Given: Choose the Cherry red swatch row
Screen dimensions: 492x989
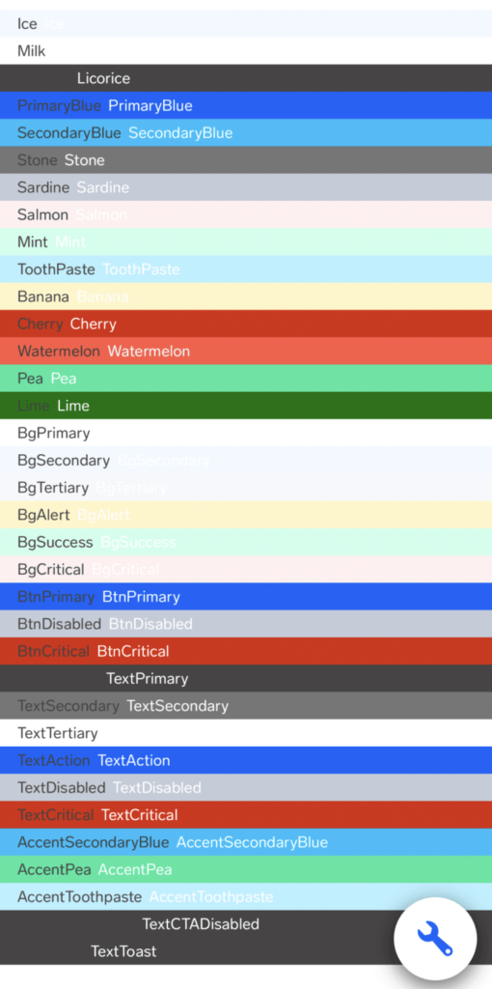Looking at the screenshot, I should click(246, 325).
